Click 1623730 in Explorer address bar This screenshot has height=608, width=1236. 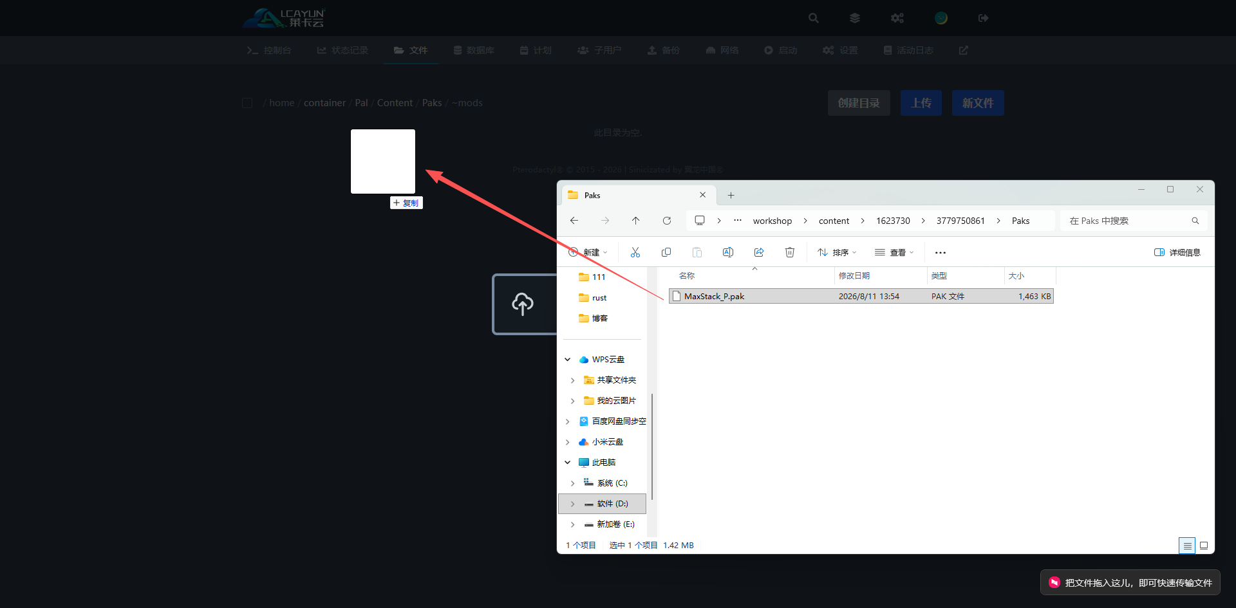coord(893,221)
